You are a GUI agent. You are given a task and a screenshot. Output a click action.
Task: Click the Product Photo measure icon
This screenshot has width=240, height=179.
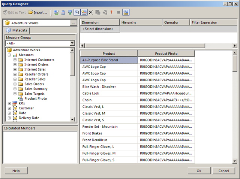pyautogui.click(x=21, y=98)
